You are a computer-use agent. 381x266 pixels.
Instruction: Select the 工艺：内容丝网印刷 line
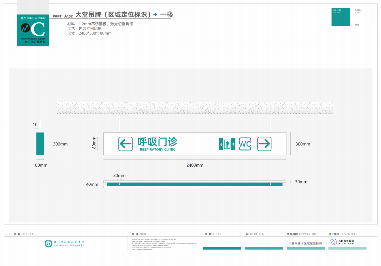[84, 29]
